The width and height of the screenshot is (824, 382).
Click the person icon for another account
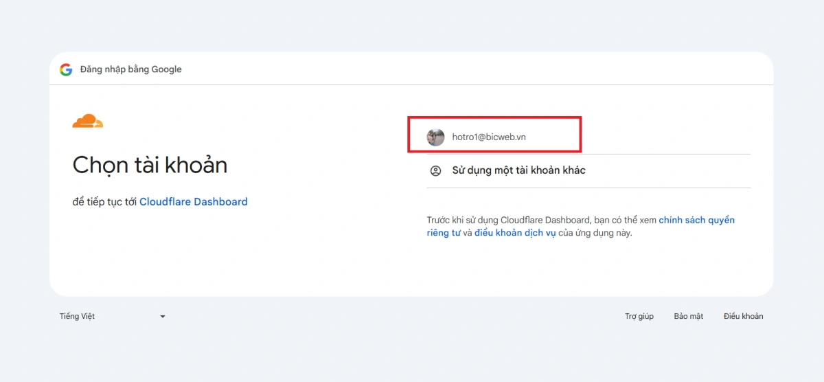435,171
